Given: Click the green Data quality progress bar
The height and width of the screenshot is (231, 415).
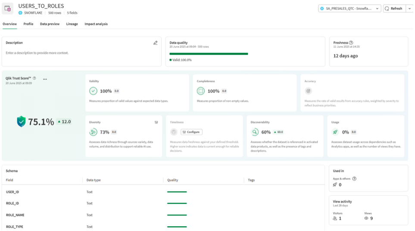Looking at the screenshot, I should [209, 54].
